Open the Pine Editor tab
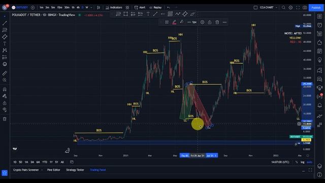The image size is (325, 183). click(x=53, y=170)
